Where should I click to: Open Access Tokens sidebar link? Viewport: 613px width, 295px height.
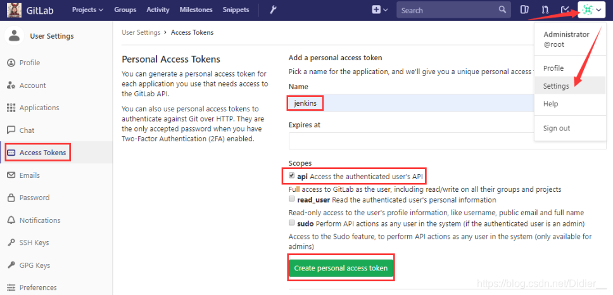coord(42,153)
